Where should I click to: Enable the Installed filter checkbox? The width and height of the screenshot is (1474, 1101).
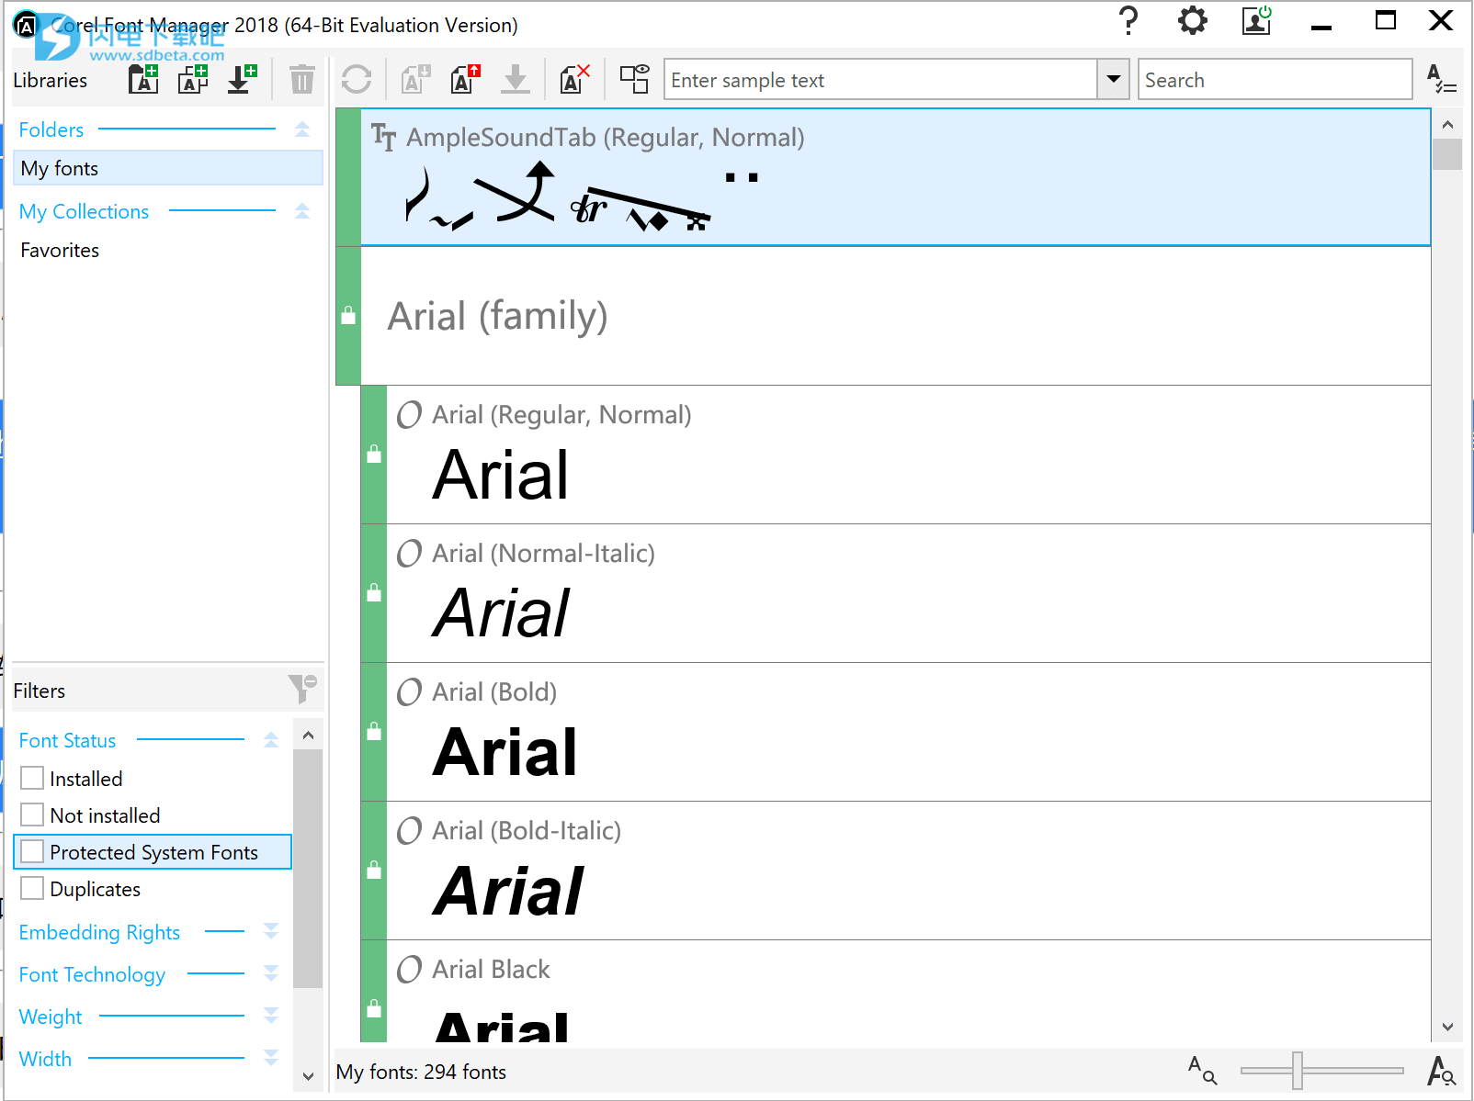coord(32,779)
